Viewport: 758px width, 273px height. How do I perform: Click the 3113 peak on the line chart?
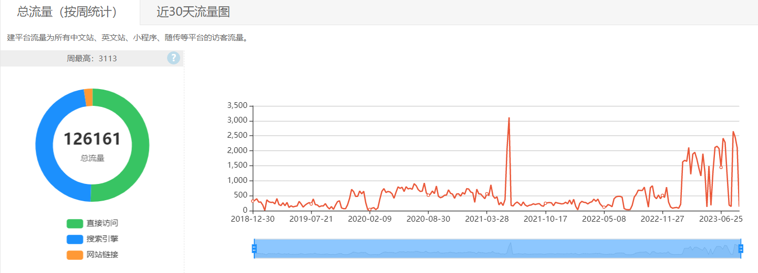click(x=509, y=118)
